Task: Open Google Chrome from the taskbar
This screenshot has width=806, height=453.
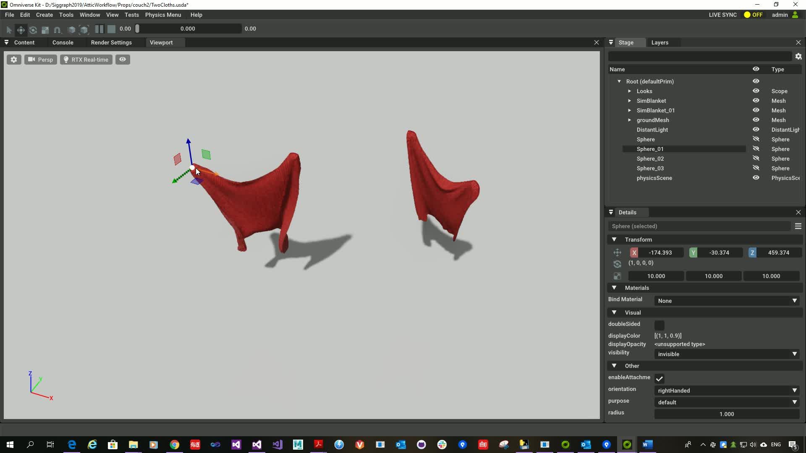Action: tap(174, 444)
